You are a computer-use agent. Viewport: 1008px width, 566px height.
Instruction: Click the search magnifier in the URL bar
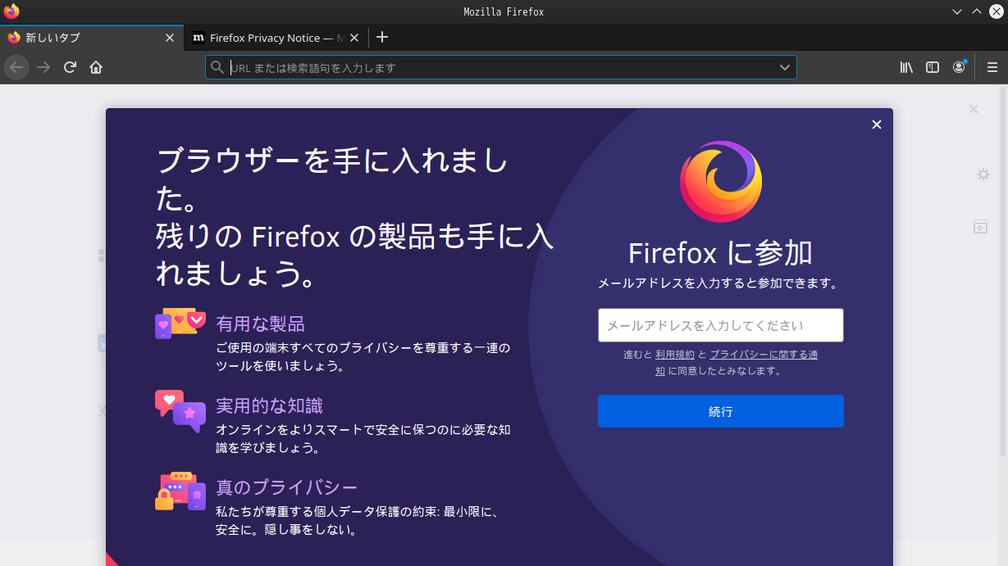click(x=217, y=67)
